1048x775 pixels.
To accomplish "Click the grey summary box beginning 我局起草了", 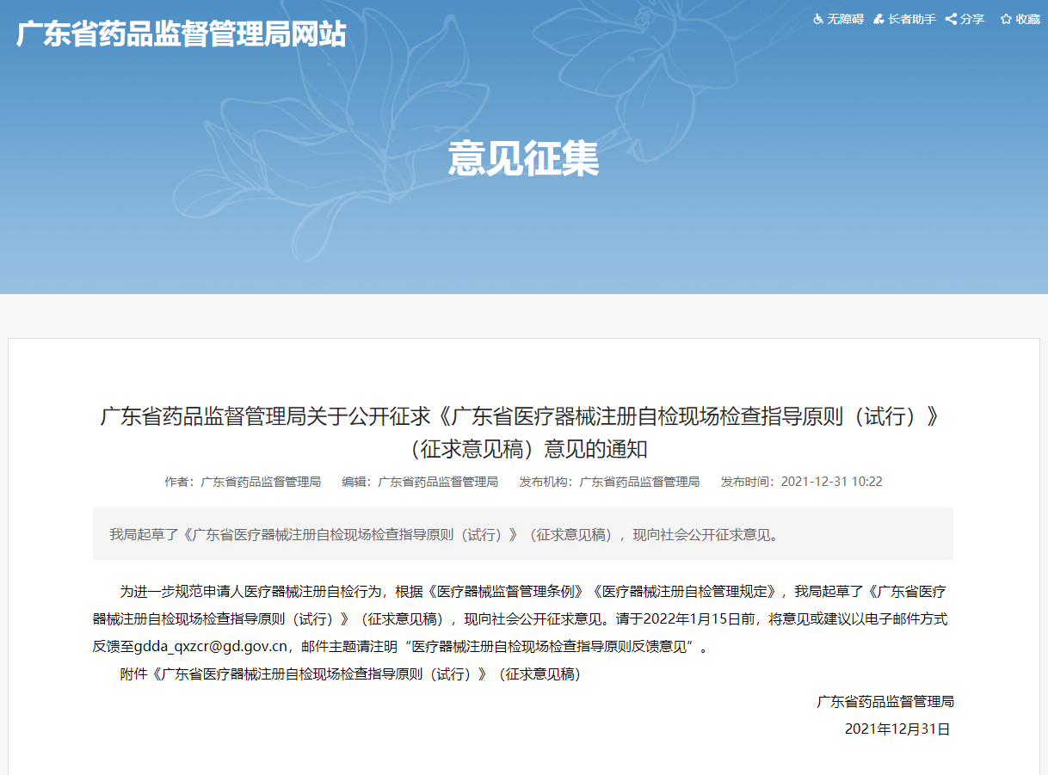I will pyautogui.click(x=523, y=534).
